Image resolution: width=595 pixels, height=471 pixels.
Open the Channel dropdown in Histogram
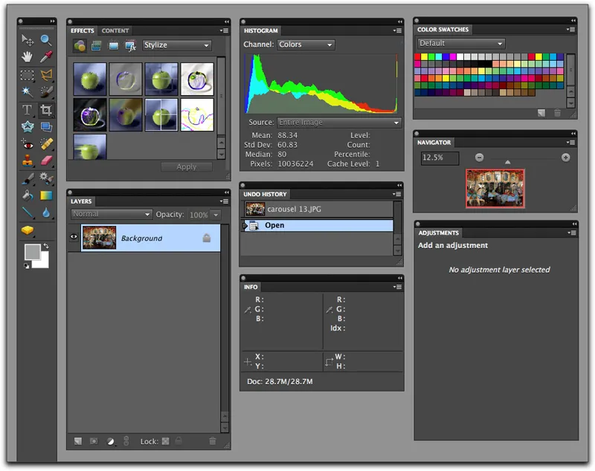(x=306, y=45)
